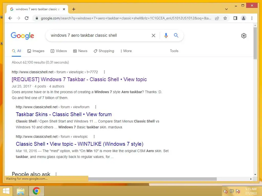Image resolution: width=262 pixels, height=196 pixels.
Task: Expand the More search categories
Action: coord(126,51)
